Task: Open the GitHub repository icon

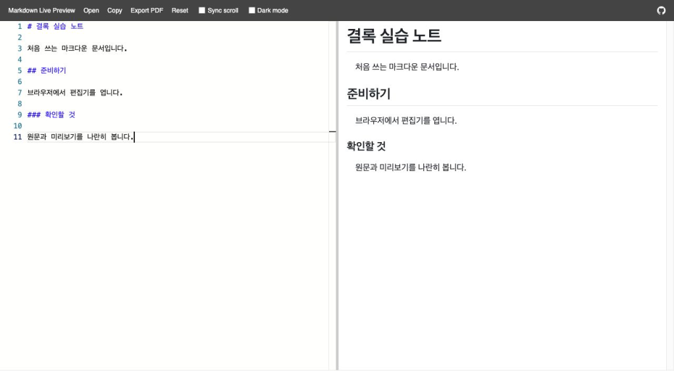Action: [x=661, y=11]
